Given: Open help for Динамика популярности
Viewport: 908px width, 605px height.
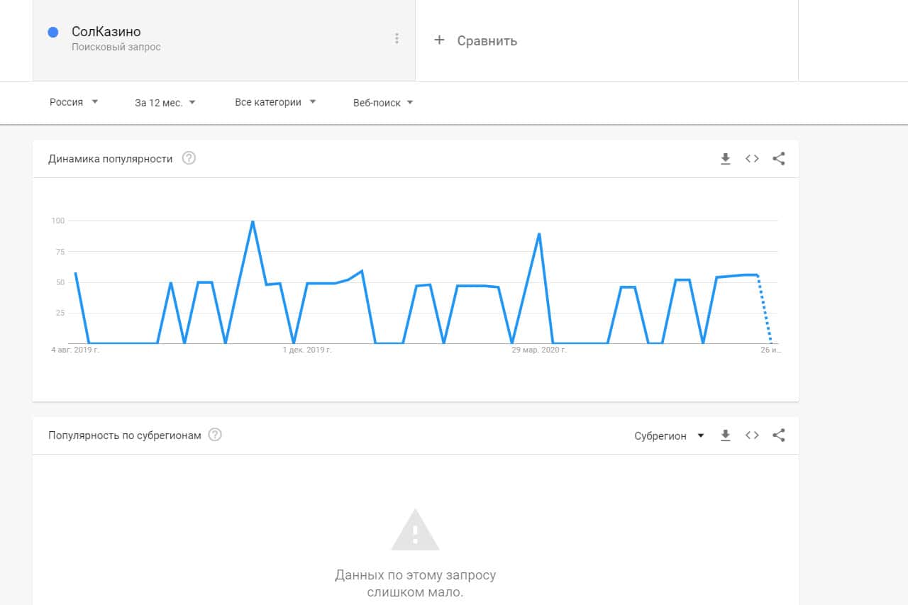Looking at the screenshot, I should pyautogui.click(x=189, y=158).
